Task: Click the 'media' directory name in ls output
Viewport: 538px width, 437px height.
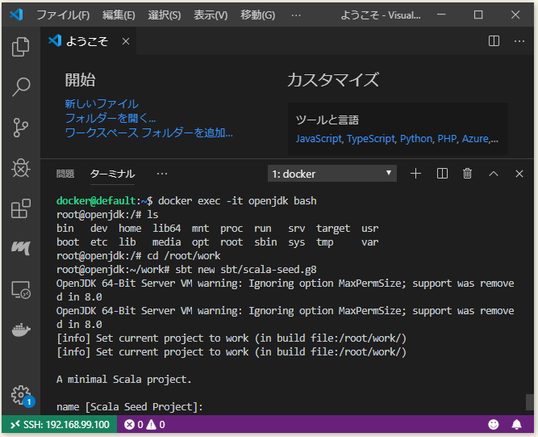Action: [166, 242]
